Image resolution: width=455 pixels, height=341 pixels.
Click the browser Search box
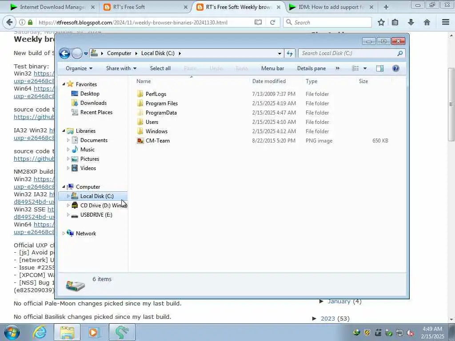click(327, 22)
